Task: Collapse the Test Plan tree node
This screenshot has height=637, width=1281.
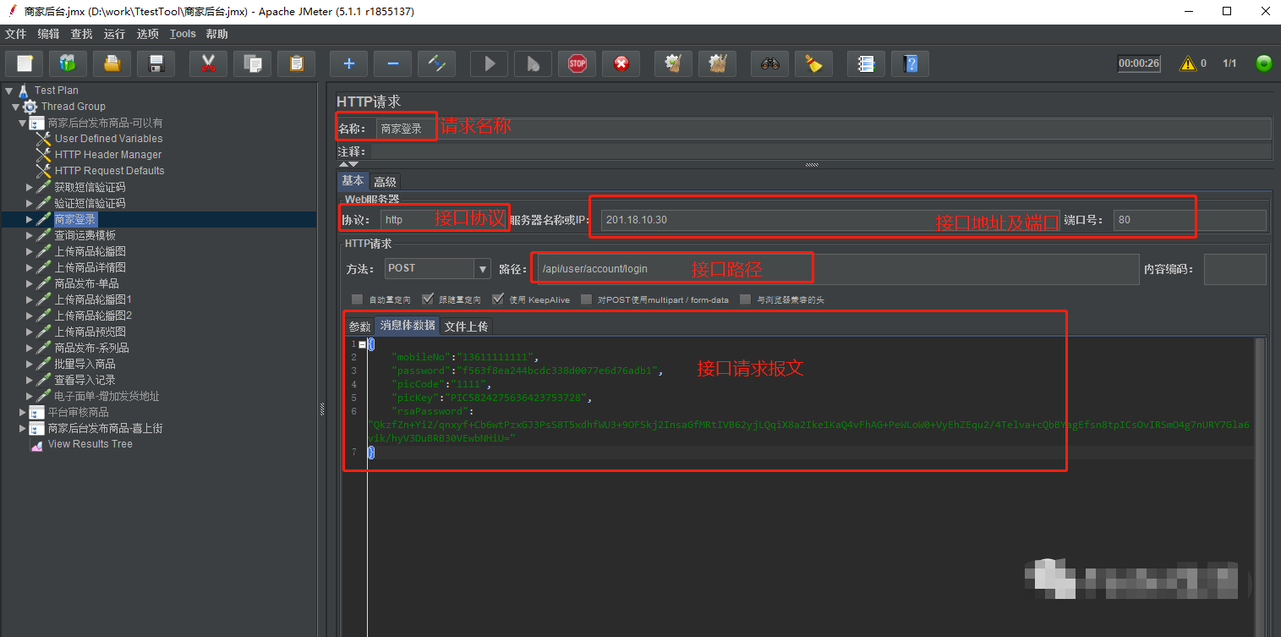Action: 8,91
